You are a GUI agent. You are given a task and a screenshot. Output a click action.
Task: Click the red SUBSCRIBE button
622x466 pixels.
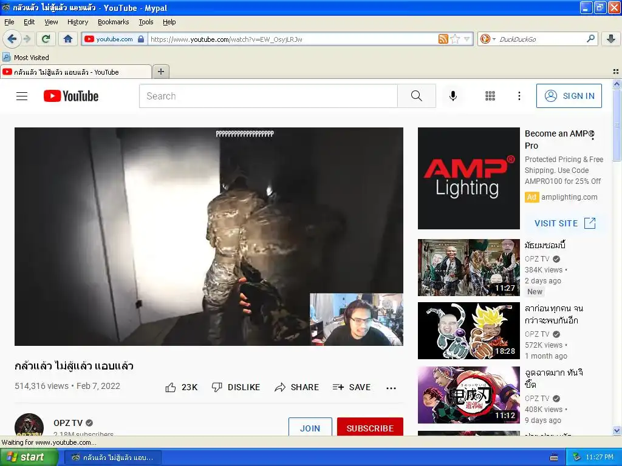[370, 427]
